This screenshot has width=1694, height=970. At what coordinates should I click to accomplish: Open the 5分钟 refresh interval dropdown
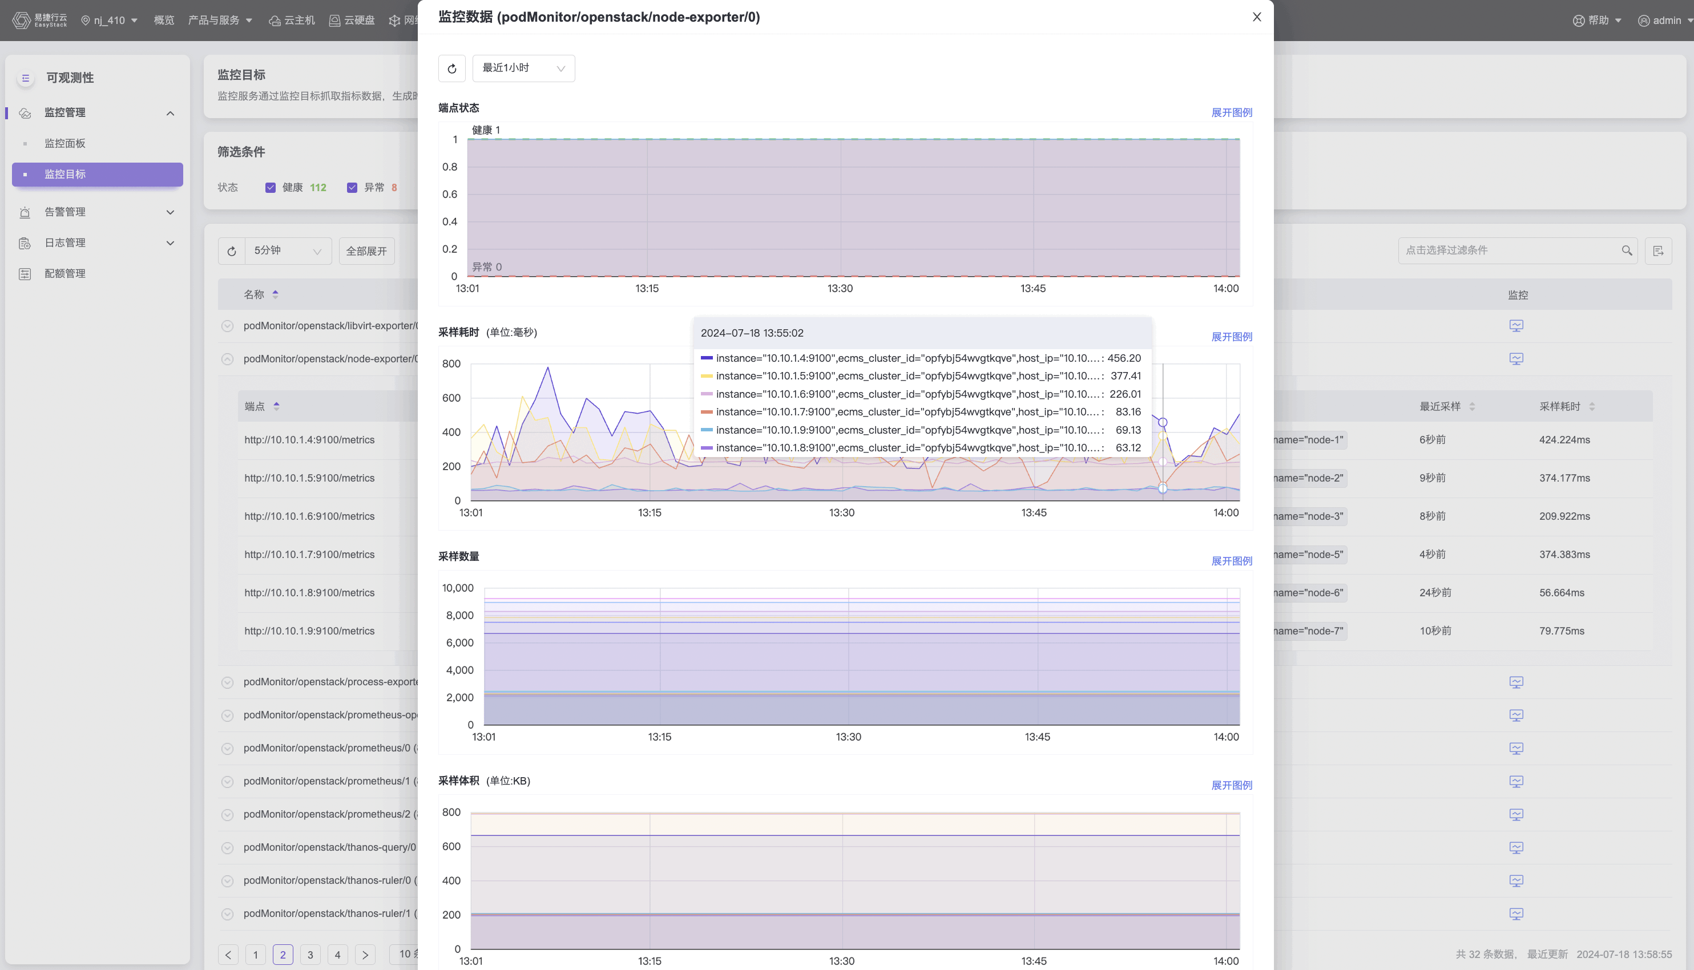[287, 251]
